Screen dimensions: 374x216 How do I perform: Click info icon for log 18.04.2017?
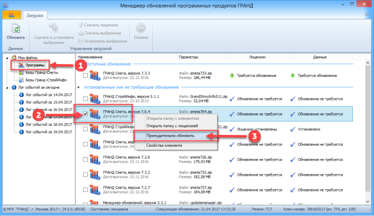[22, 125]
